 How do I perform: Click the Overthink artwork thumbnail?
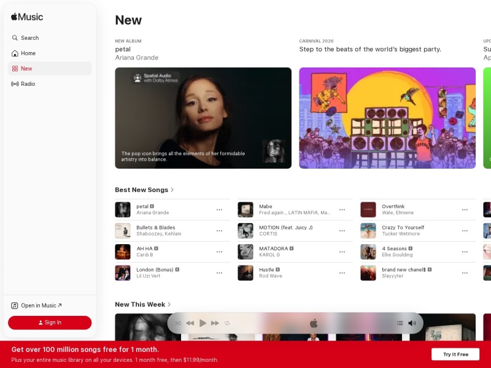[x=368, y=210]
